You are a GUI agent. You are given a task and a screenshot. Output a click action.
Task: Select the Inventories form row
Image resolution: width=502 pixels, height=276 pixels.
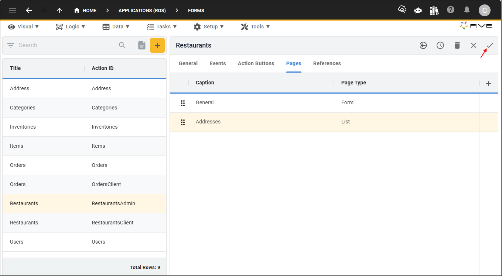(84, 127)
